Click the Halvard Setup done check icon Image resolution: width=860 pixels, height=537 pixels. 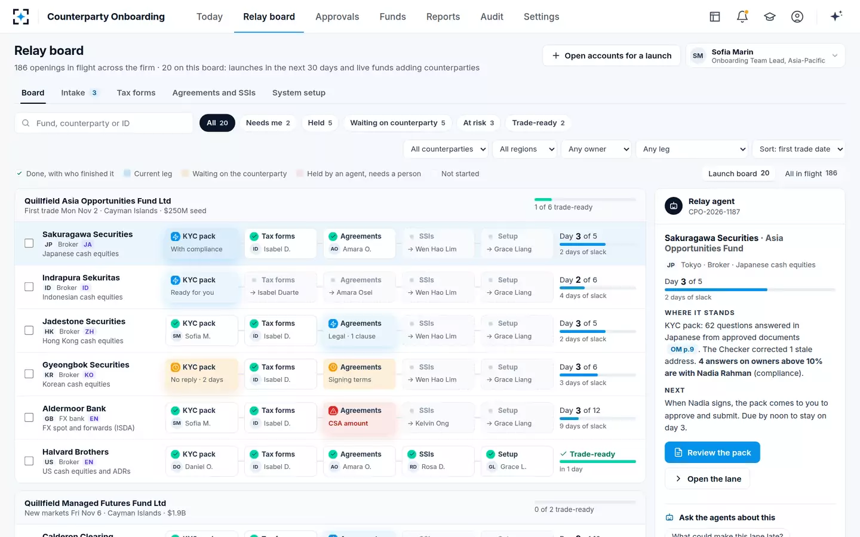pyautogui.click(x=491, y=454)
